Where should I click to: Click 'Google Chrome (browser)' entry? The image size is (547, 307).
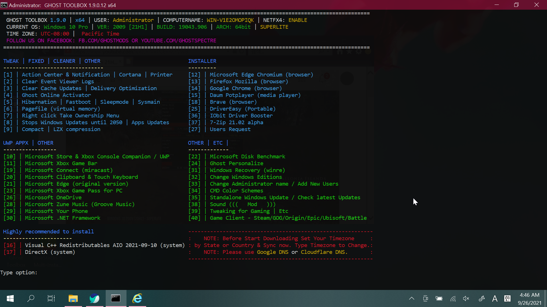(246, 88)
